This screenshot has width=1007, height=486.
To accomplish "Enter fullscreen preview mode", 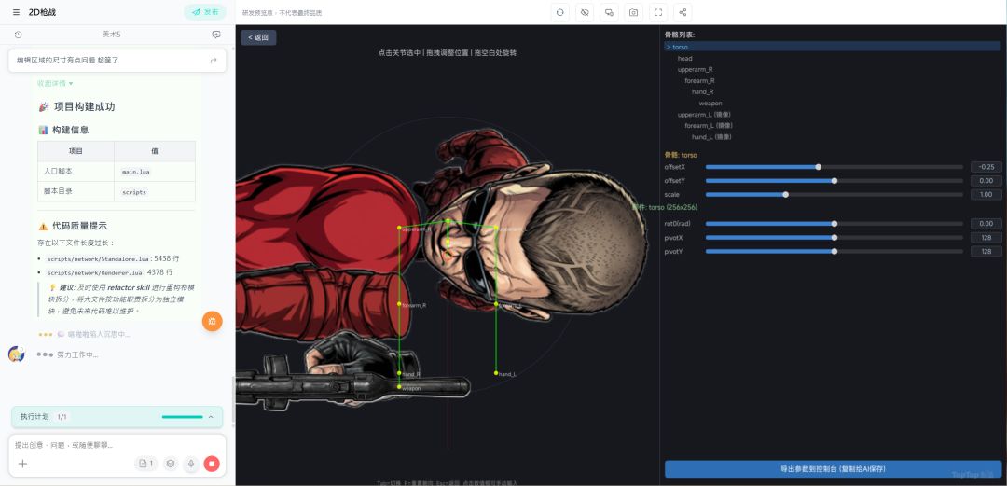I will coord(658,12).
